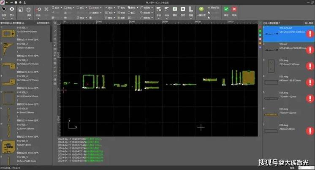Expand the dropdown under the lead-line tool
The image size is (315, 170).
[38, 19]
